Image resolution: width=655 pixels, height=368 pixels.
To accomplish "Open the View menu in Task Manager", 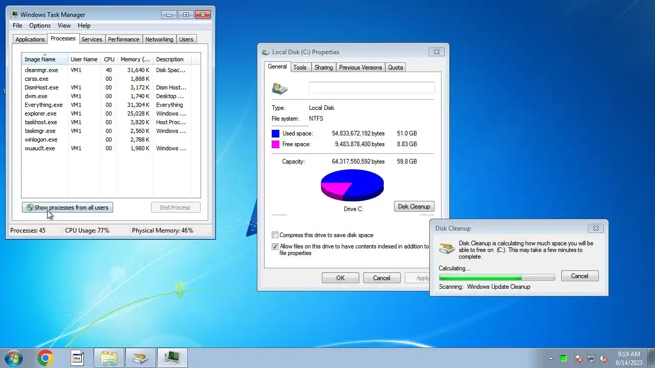I will point(64,26).
